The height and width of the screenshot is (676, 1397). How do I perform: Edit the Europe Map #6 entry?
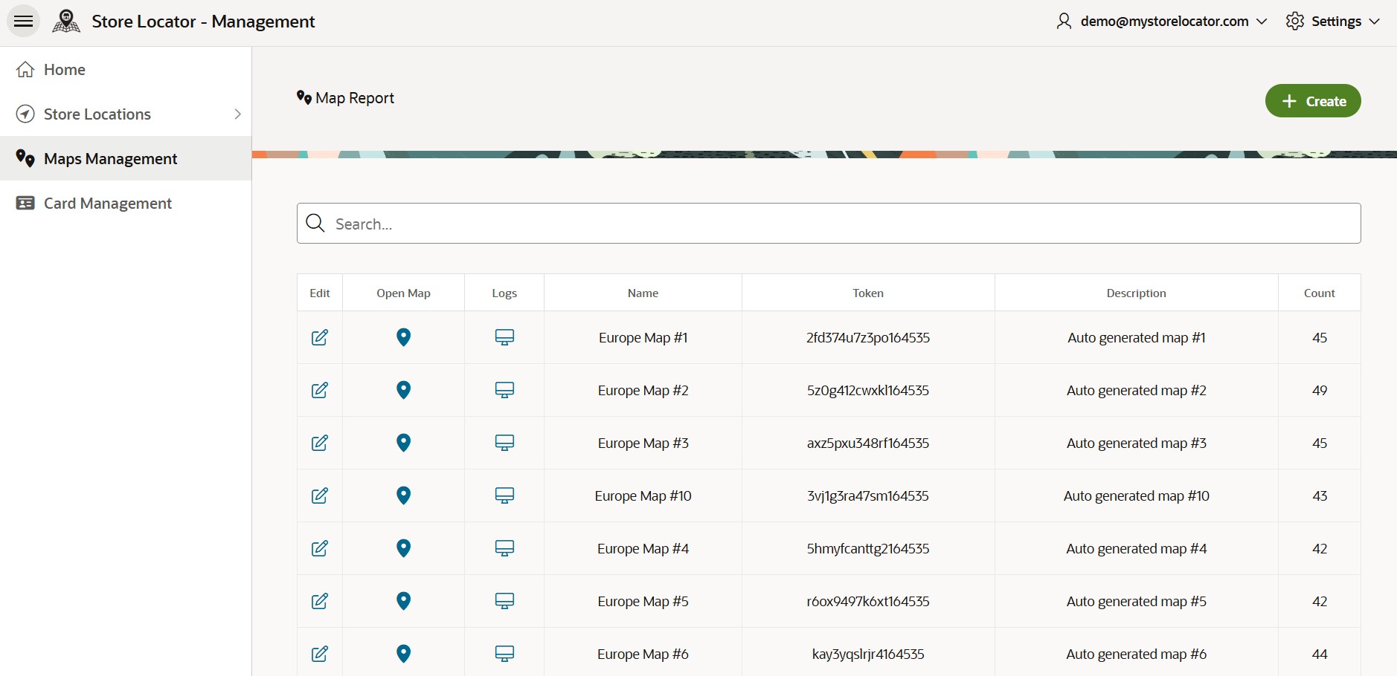point(320,654)
